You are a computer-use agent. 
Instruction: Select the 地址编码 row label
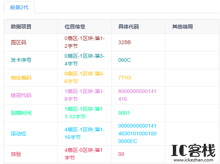[x=21, y=78]
